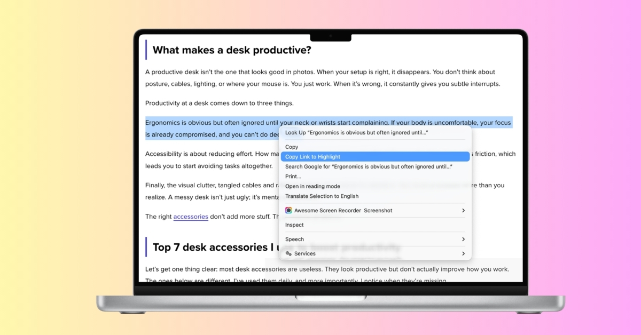
Task: Follow the purple "accessories" hyperlink
Action: click(x=191, y=217)
